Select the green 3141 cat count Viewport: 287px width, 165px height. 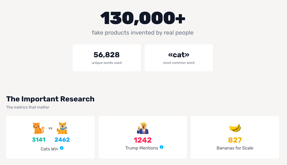pyautogui.click(x=39, y=140)
